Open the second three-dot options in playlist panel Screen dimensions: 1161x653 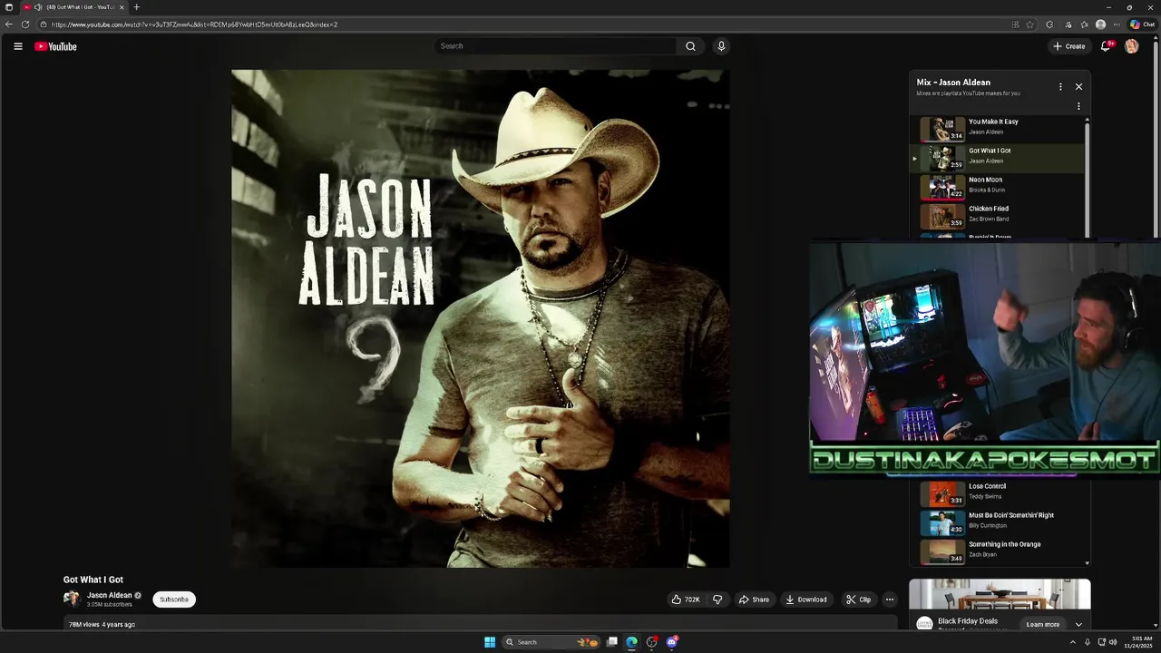pos(1078,106)
